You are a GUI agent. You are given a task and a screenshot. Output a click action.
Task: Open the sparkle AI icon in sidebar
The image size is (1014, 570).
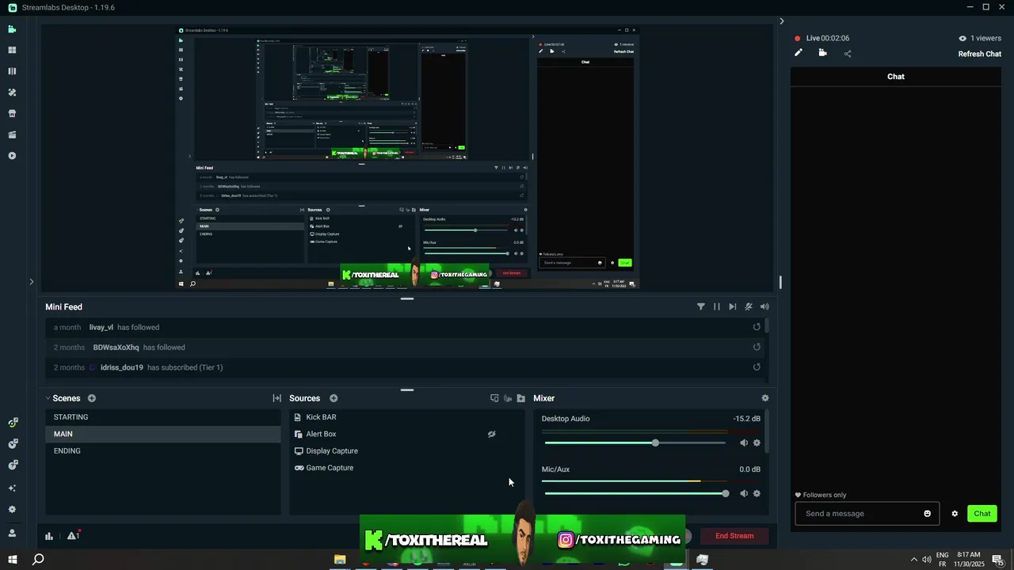(x=12, y=488)
